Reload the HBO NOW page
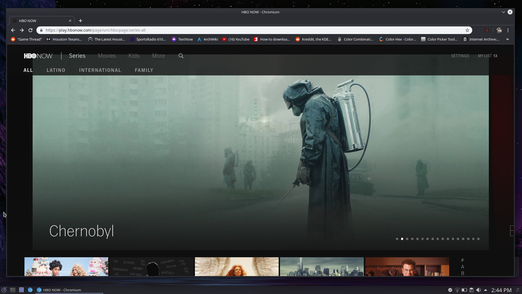 (x=30, y=30)
